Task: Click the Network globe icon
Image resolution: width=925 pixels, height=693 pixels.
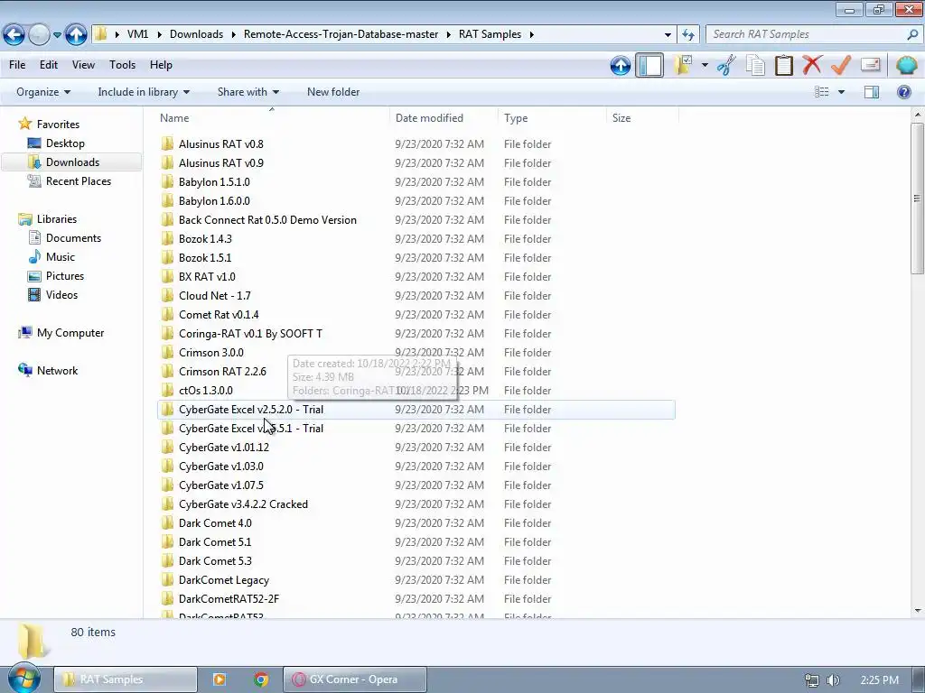Action: click(24, 370)
